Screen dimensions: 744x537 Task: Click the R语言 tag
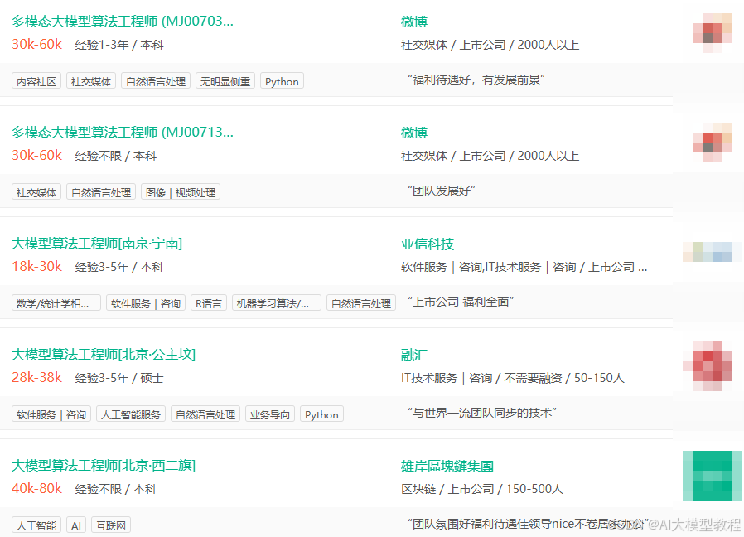click(x=209, y=303)
